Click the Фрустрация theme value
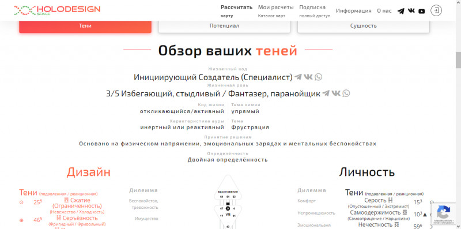This screenshot has width=461, height=229. pos(250,127)
